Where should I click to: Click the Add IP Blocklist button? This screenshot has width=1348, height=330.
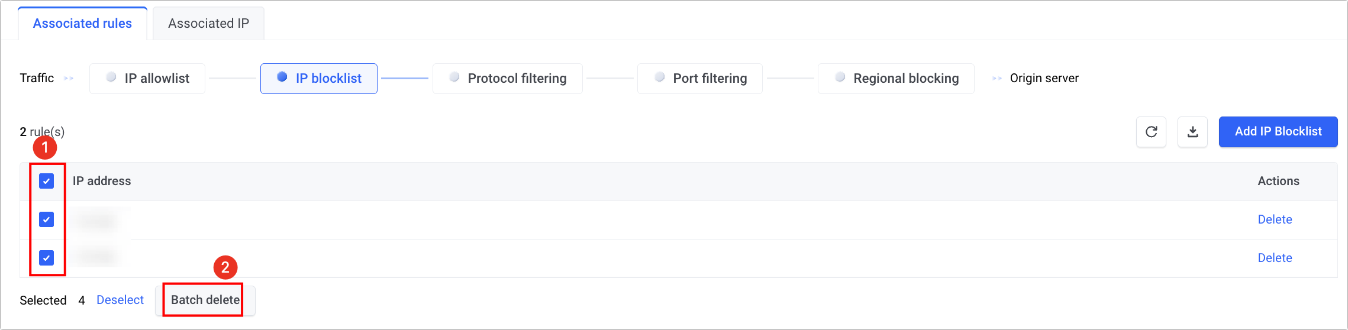point(1278,132)
